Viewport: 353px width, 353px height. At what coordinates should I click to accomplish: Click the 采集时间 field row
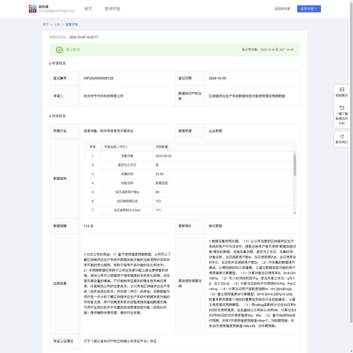(189, 174)
